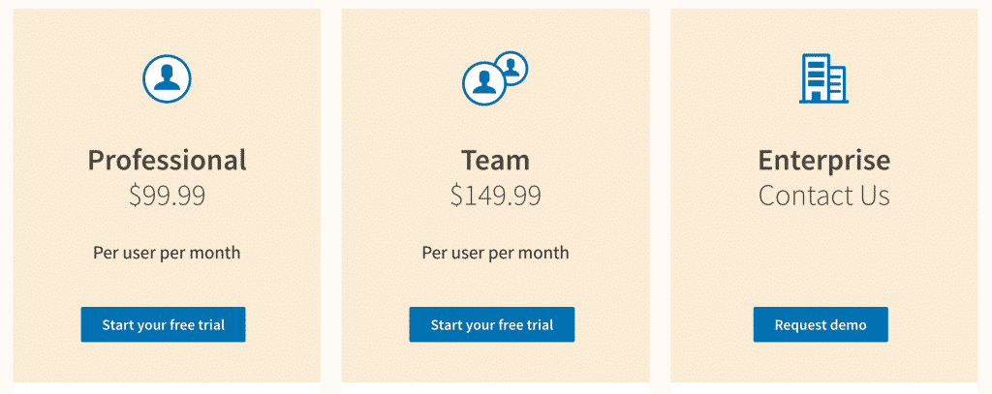This screenshot has height=394, width=992.
Task: Click white gap between Team and Enterprise cards
Action: [660, 194]
